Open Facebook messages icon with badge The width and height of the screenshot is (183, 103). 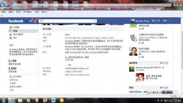[31, 21]
